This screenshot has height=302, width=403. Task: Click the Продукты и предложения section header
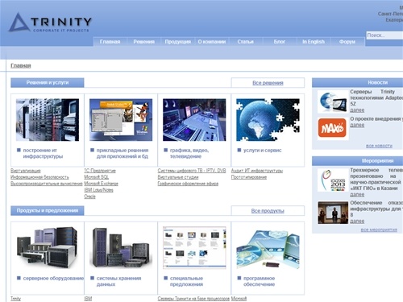point(48,210)
